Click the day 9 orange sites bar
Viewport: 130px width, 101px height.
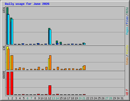pyautogui.click(x=39, y=68)
